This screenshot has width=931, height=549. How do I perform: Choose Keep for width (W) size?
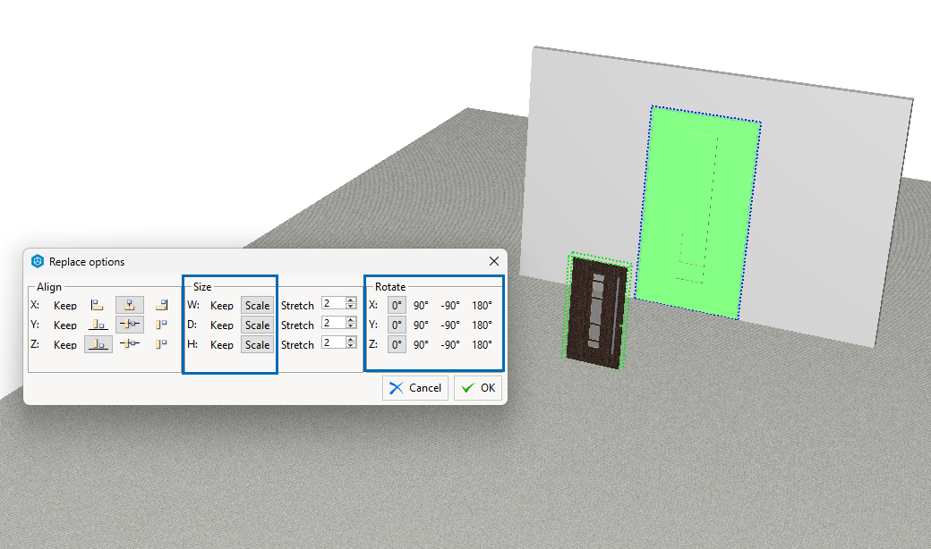click(x=222, y=305)
